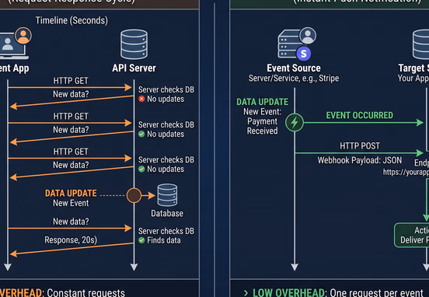The image size is (429, 297).
Task: Click the API Server heading
Action: click(x=134, y=68)
